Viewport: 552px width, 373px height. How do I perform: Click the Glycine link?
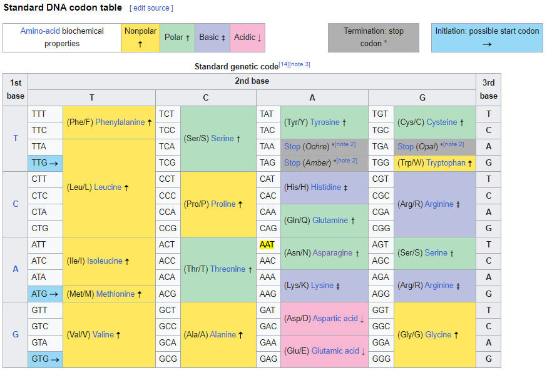[438, 334]
